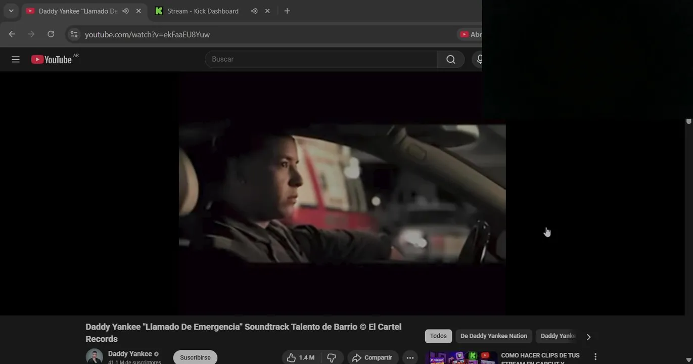
Task: Close the Daddy Yankee YouTube tab
Action: (x=138, y=11)
